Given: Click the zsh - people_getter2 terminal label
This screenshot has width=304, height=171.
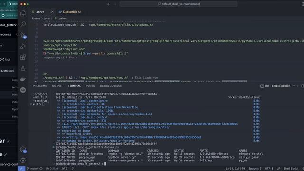Looking at the screenshot, I should pos(275,86).
